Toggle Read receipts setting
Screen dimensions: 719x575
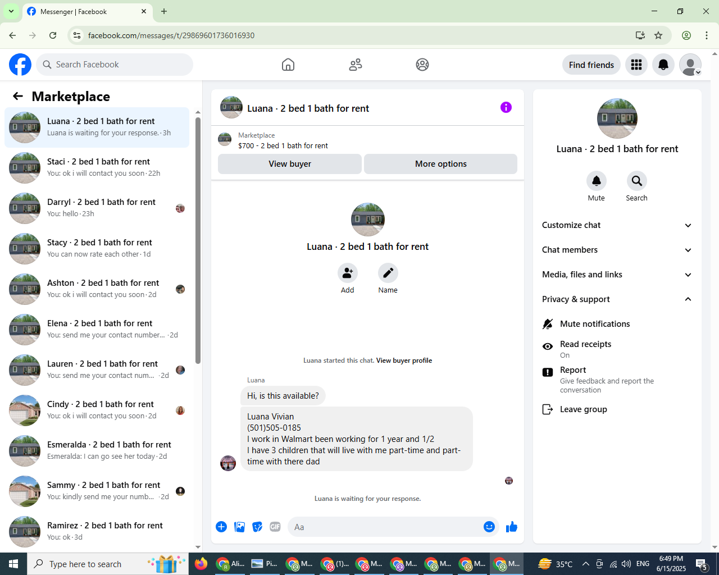click(617, 349)
